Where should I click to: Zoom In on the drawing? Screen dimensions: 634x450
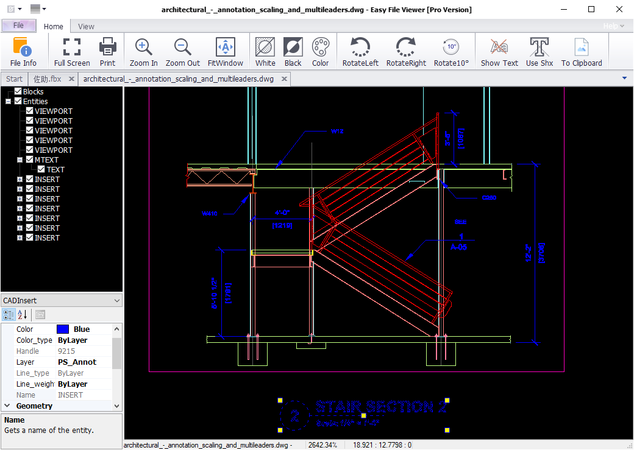[143, 52]
